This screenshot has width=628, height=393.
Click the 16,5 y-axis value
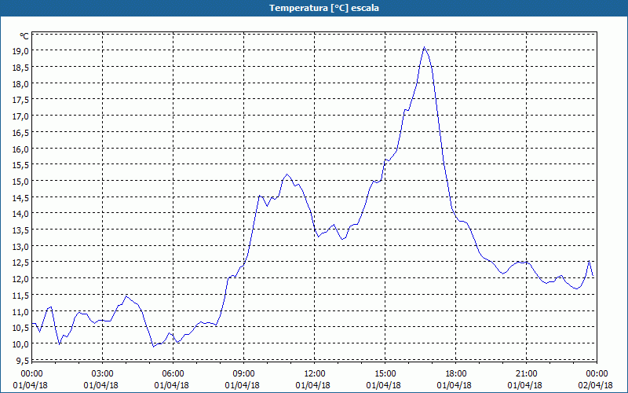click(20, 133)
